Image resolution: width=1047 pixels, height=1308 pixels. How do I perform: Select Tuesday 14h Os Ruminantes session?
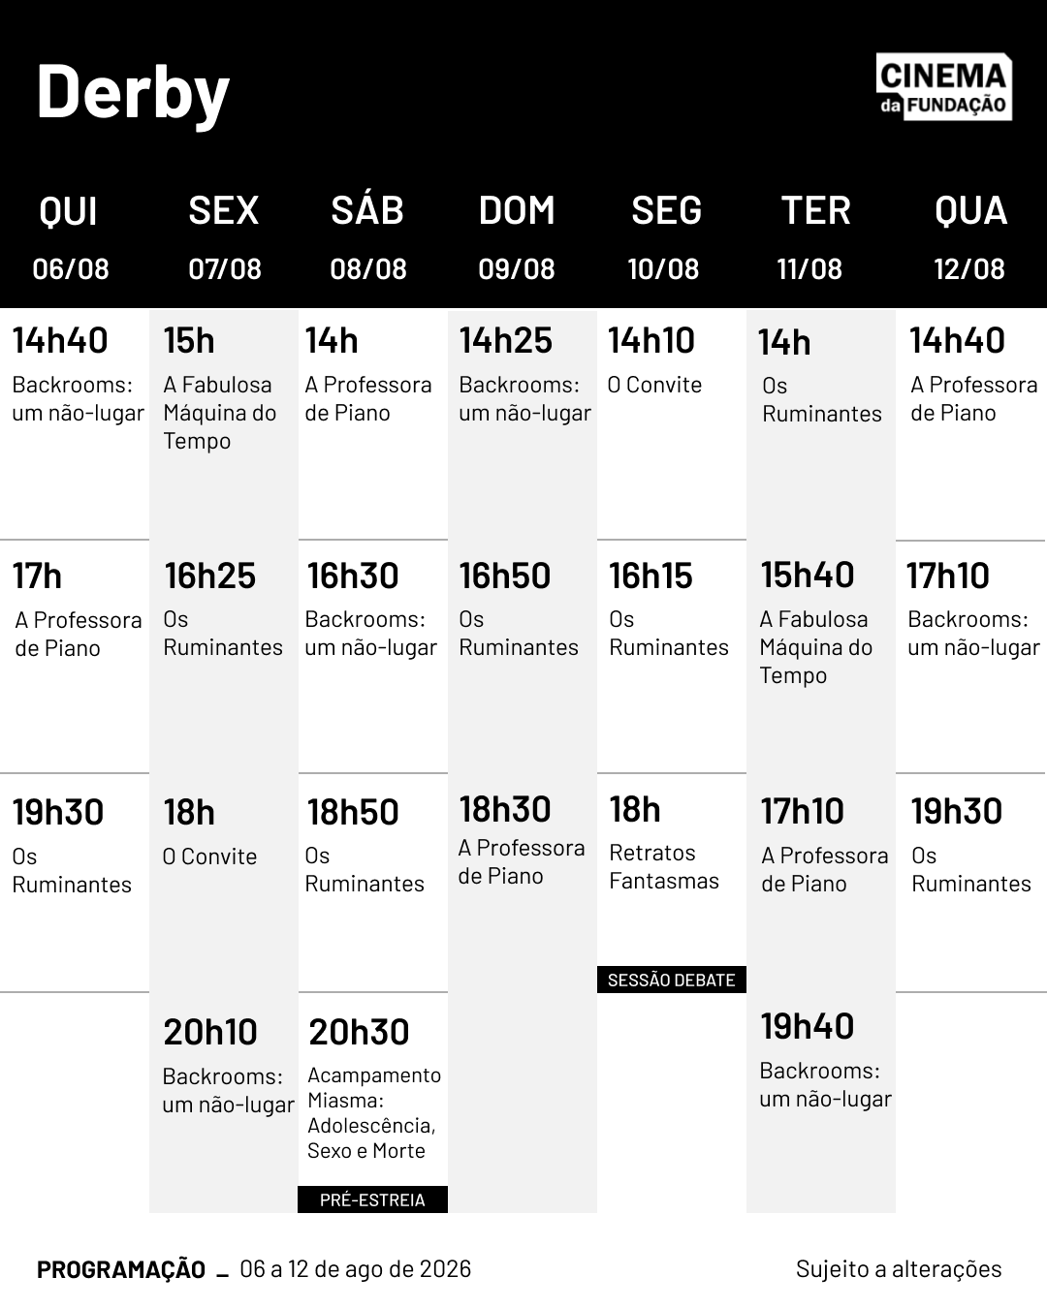[820, 376]
